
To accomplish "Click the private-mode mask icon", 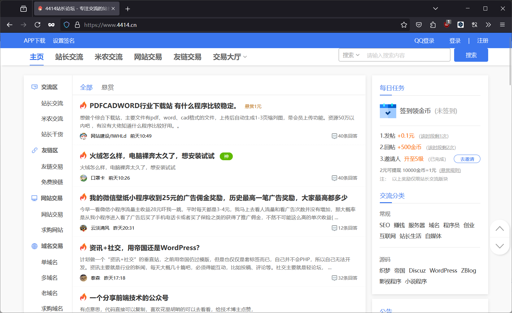I will point(51,25).
